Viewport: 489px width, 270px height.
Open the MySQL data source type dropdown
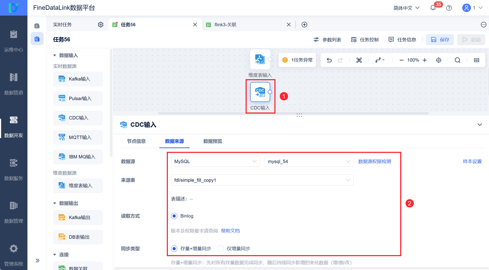[x=215, y=161]
